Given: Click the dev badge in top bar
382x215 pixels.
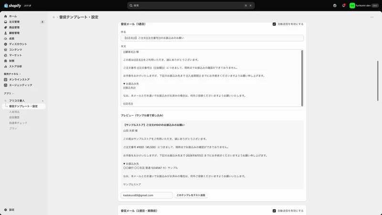Looking at the screenshot, I should pyautogui.click(x=375, y=6).
